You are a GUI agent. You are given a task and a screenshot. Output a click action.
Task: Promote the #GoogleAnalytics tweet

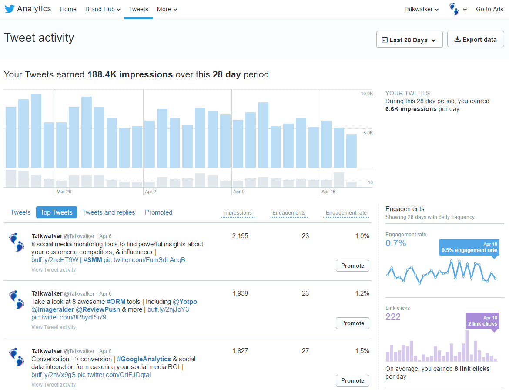(x=352, y=380)
